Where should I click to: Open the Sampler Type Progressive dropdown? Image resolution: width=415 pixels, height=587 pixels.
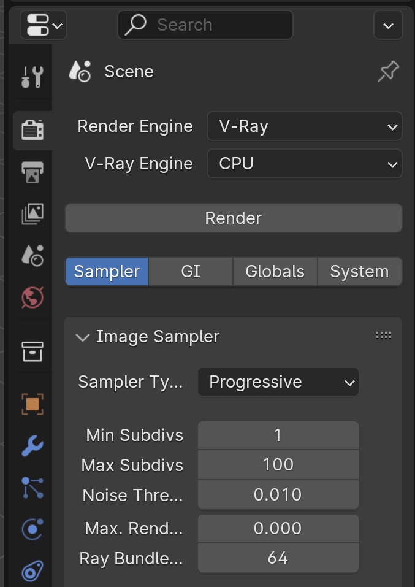278,382
